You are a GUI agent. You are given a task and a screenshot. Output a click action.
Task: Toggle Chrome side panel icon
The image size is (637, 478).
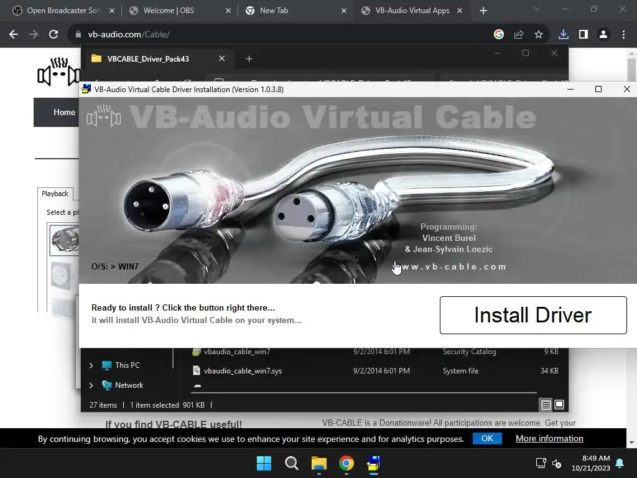(x=584, y=35)
